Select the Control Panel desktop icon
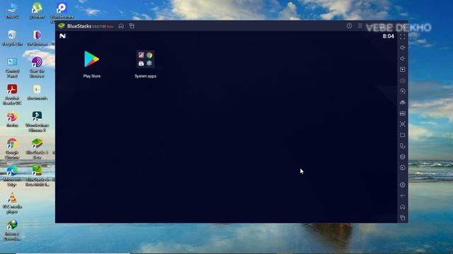The width and height of the screenshot is (453, 254). (12, 68)
